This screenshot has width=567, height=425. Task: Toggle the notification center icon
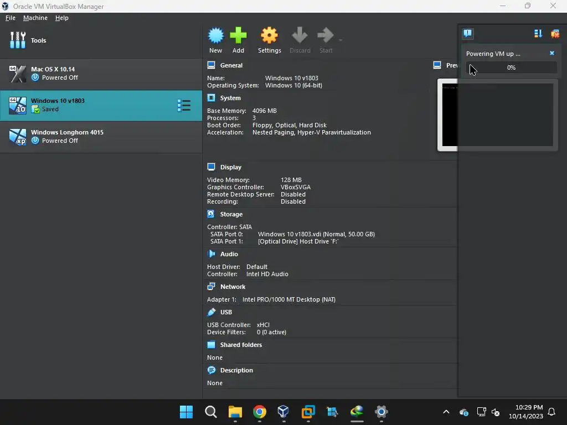pos(468,34)
